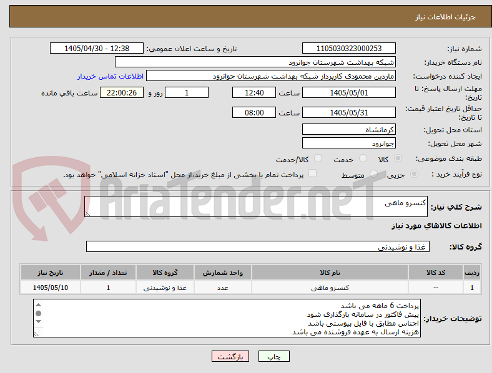Click the اطلاعات کالاهای مورد نیاز heading
The image size is (492, 373).
[436, 226]
